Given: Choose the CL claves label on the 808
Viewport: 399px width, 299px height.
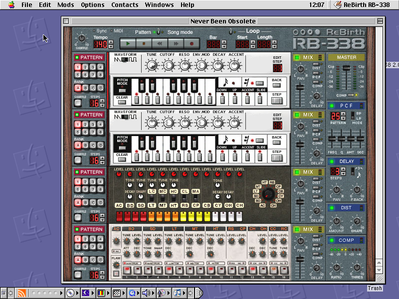Looking at the screenshot, I should tap(185, 191).
